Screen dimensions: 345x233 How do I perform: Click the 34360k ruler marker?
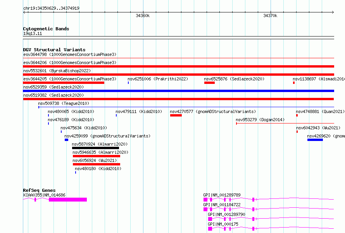point(143,16)
